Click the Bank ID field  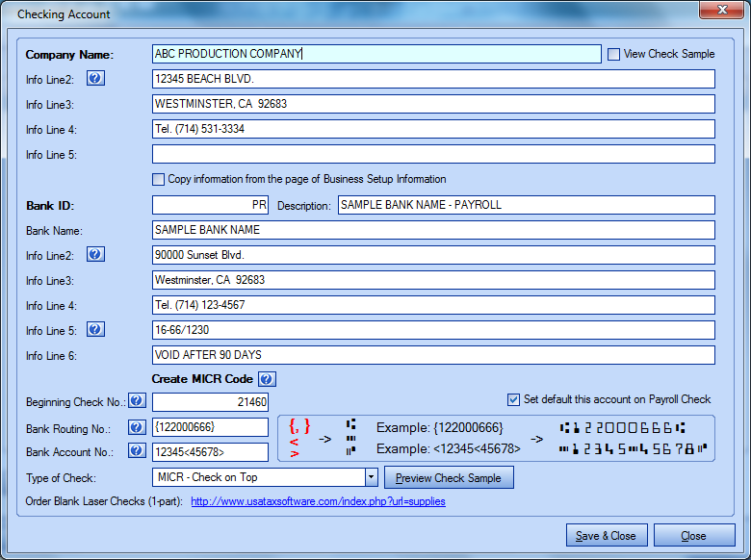pyautogui.click(x=210, y=205)
